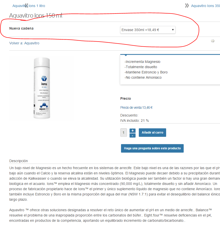Image resolution: width=220 pixels, height=225 pixels.
Task: Click the Incrementa Magnesio feature line
Action: tap(142, 62)
